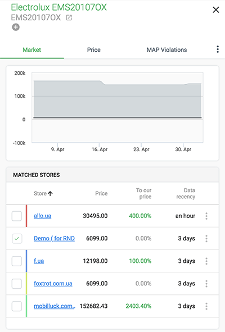225x332 pixels.
Task: Open the allo.ua store link
Action: [42, 216]
